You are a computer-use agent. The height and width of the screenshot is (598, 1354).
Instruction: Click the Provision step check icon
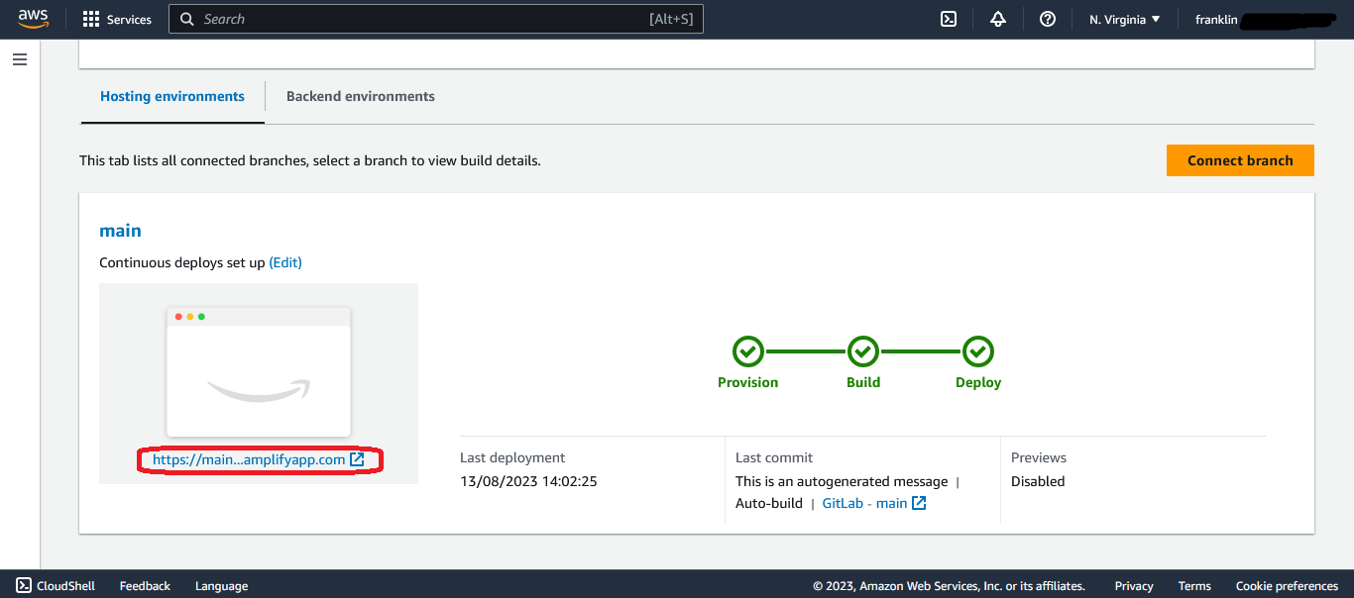tap(748, 351)
